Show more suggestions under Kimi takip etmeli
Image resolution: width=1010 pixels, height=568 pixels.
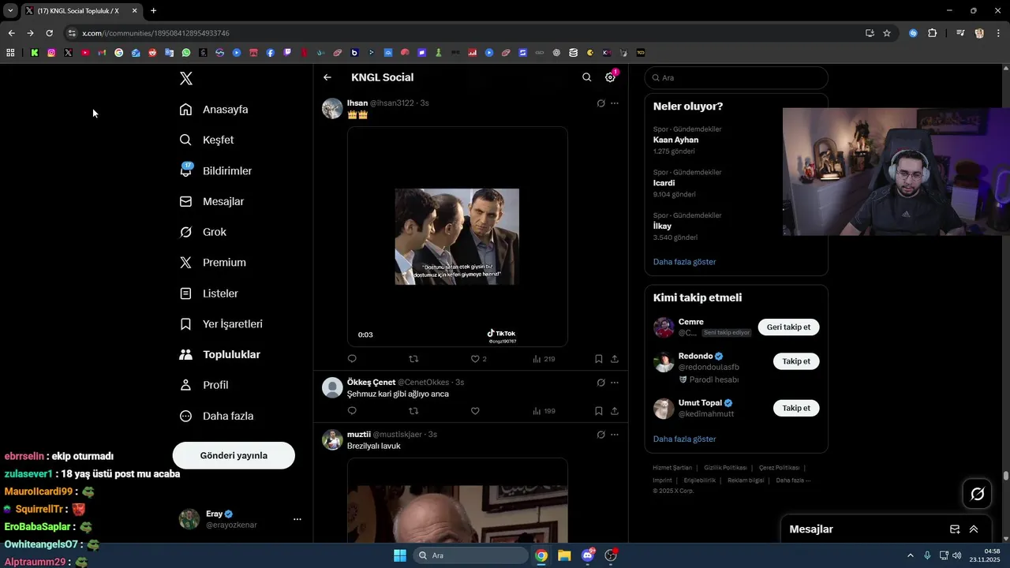[684, 439]
